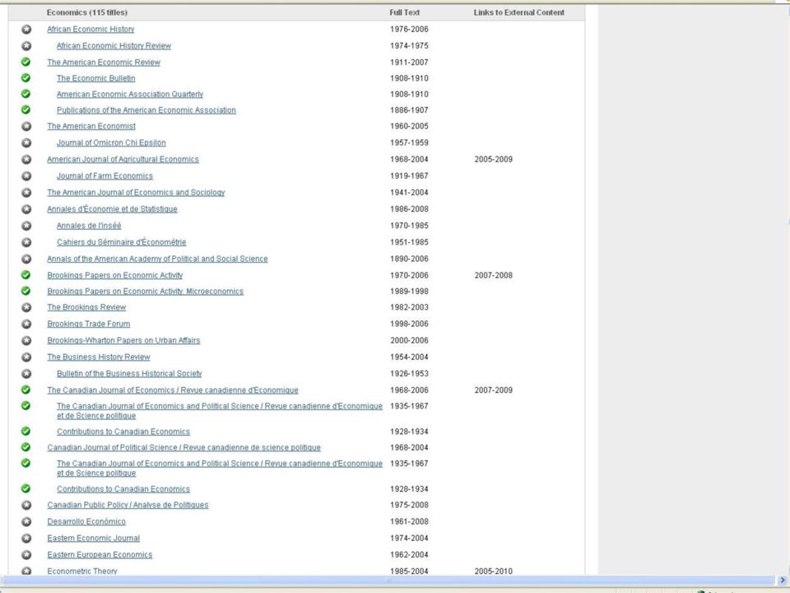790x593 pixels.
Task: Click the full text range "1890-2006"
Action: pos(409,259)
